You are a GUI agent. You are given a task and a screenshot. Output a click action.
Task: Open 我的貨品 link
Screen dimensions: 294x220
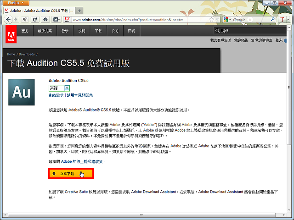click(241, 40)
